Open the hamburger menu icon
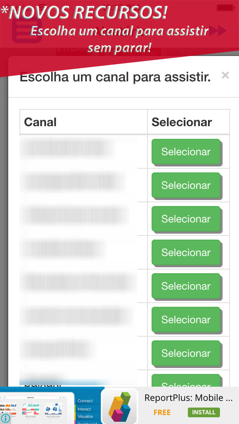This screenshot has height=424, width=239. tap(25, 31)
